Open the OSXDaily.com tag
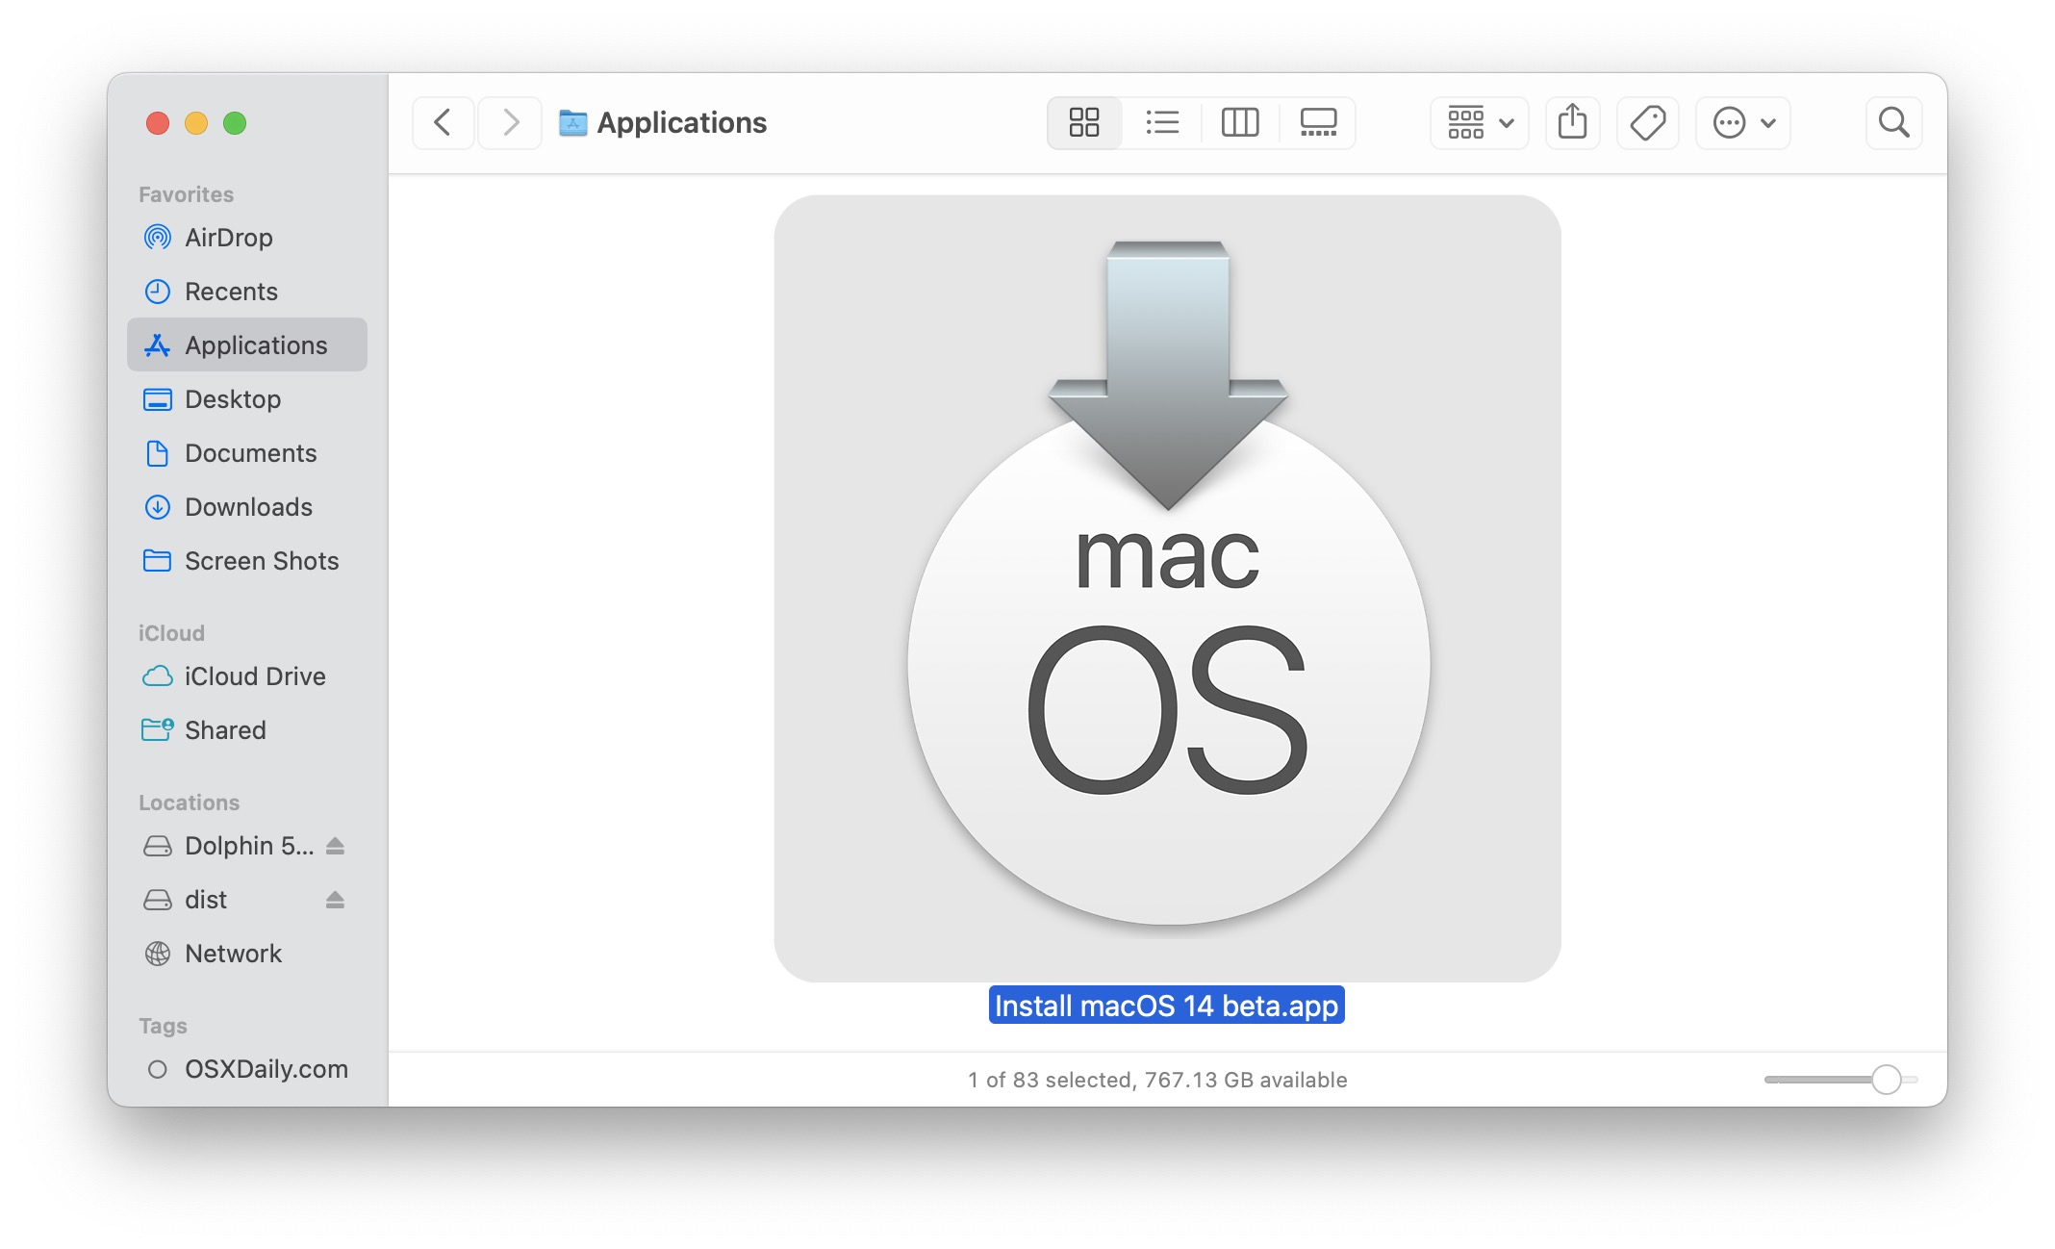This screenshot has width=2055, height=1249. coord(266,1069)
